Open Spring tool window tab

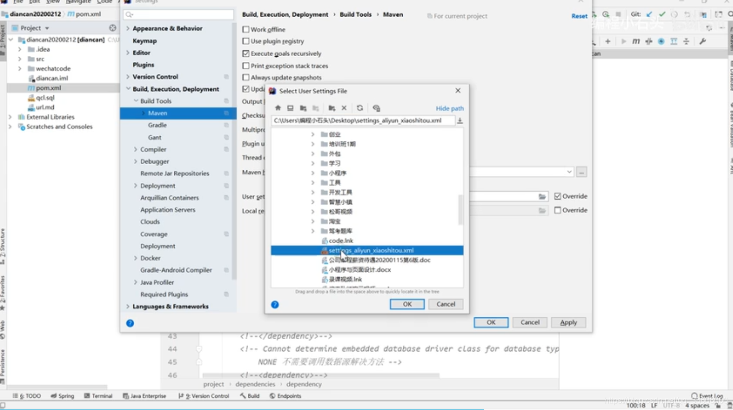pos(62,396)
